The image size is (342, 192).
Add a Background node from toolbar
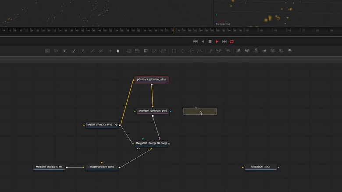click(x=47, y=51)
